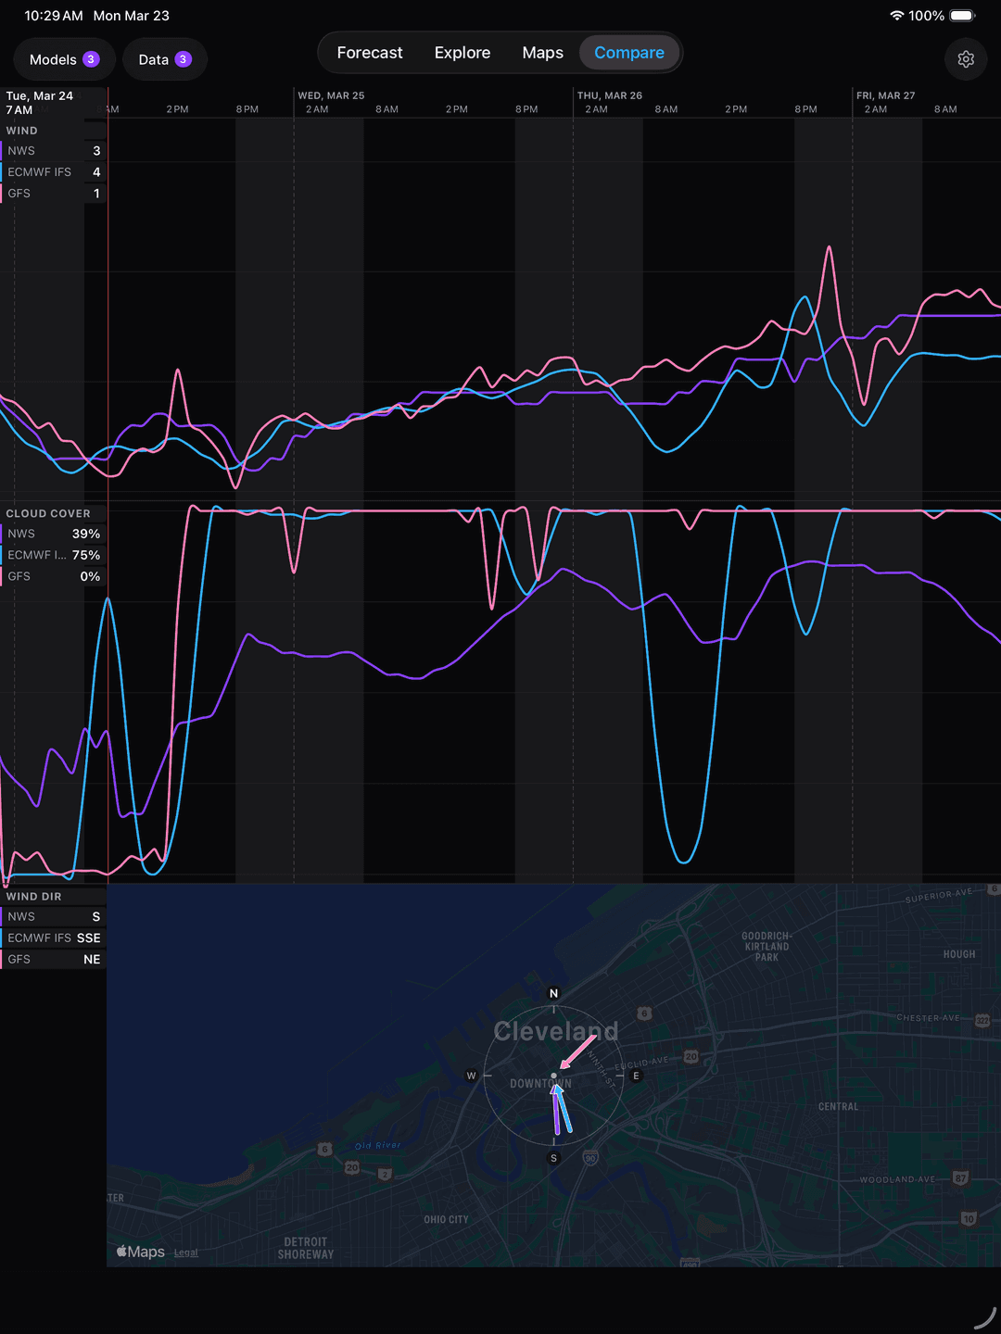Image resolution: width=1001 pixels, height=1334 pixels.
Task: Collapse the Cloud Cover section
Action: [47, 512]
